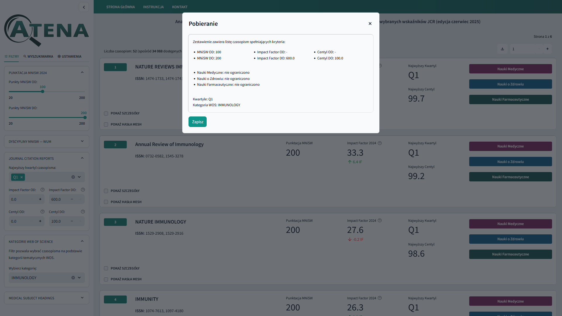The height and width of the screenshot is (316, 562).
Task: Click Nauki o Zdrowiu for Annual Review of Immunology
Action: (510, 162)
